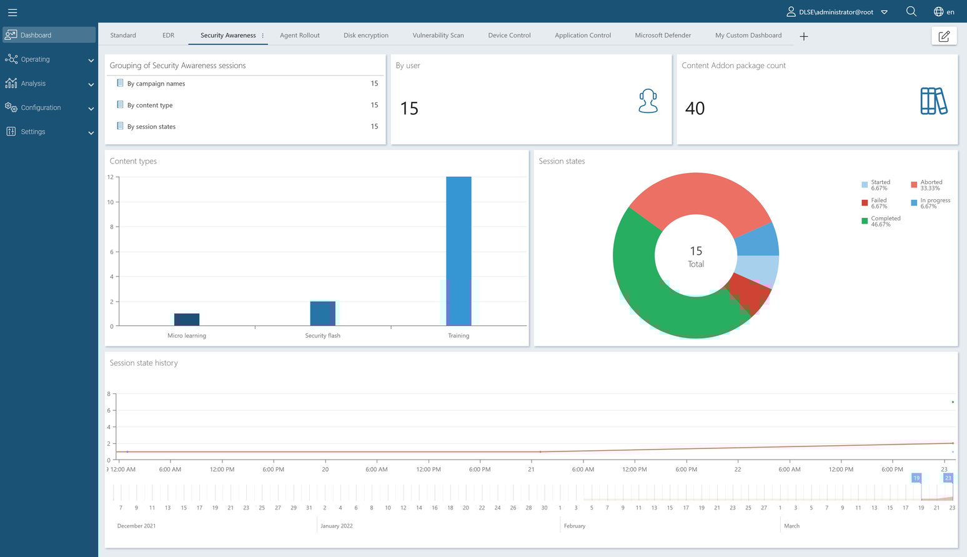
Task: Click the package icon on Content Addon card
Action: 933,102
